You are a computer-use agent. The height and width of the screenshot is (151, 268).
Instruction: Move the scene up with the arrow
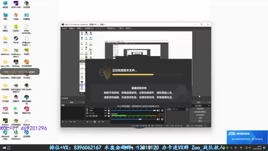(x=71, y=122)
